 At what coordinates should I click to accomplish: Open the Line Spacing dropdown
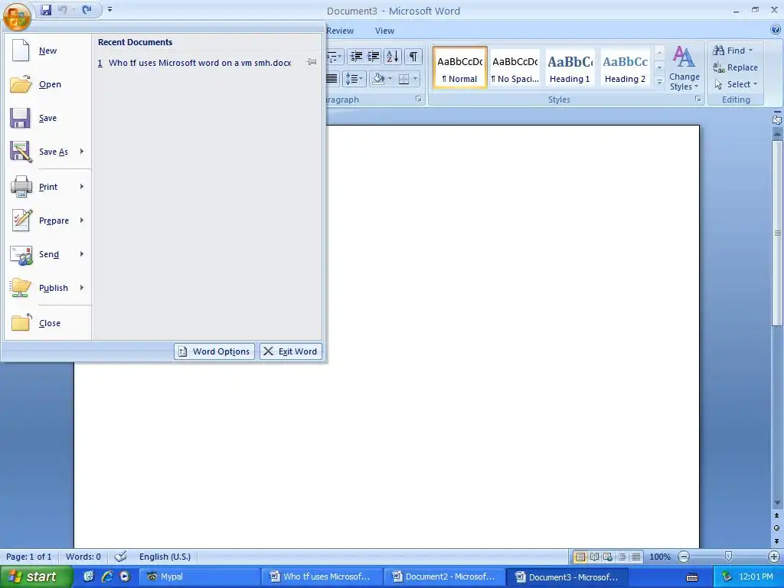coord(354,79)
